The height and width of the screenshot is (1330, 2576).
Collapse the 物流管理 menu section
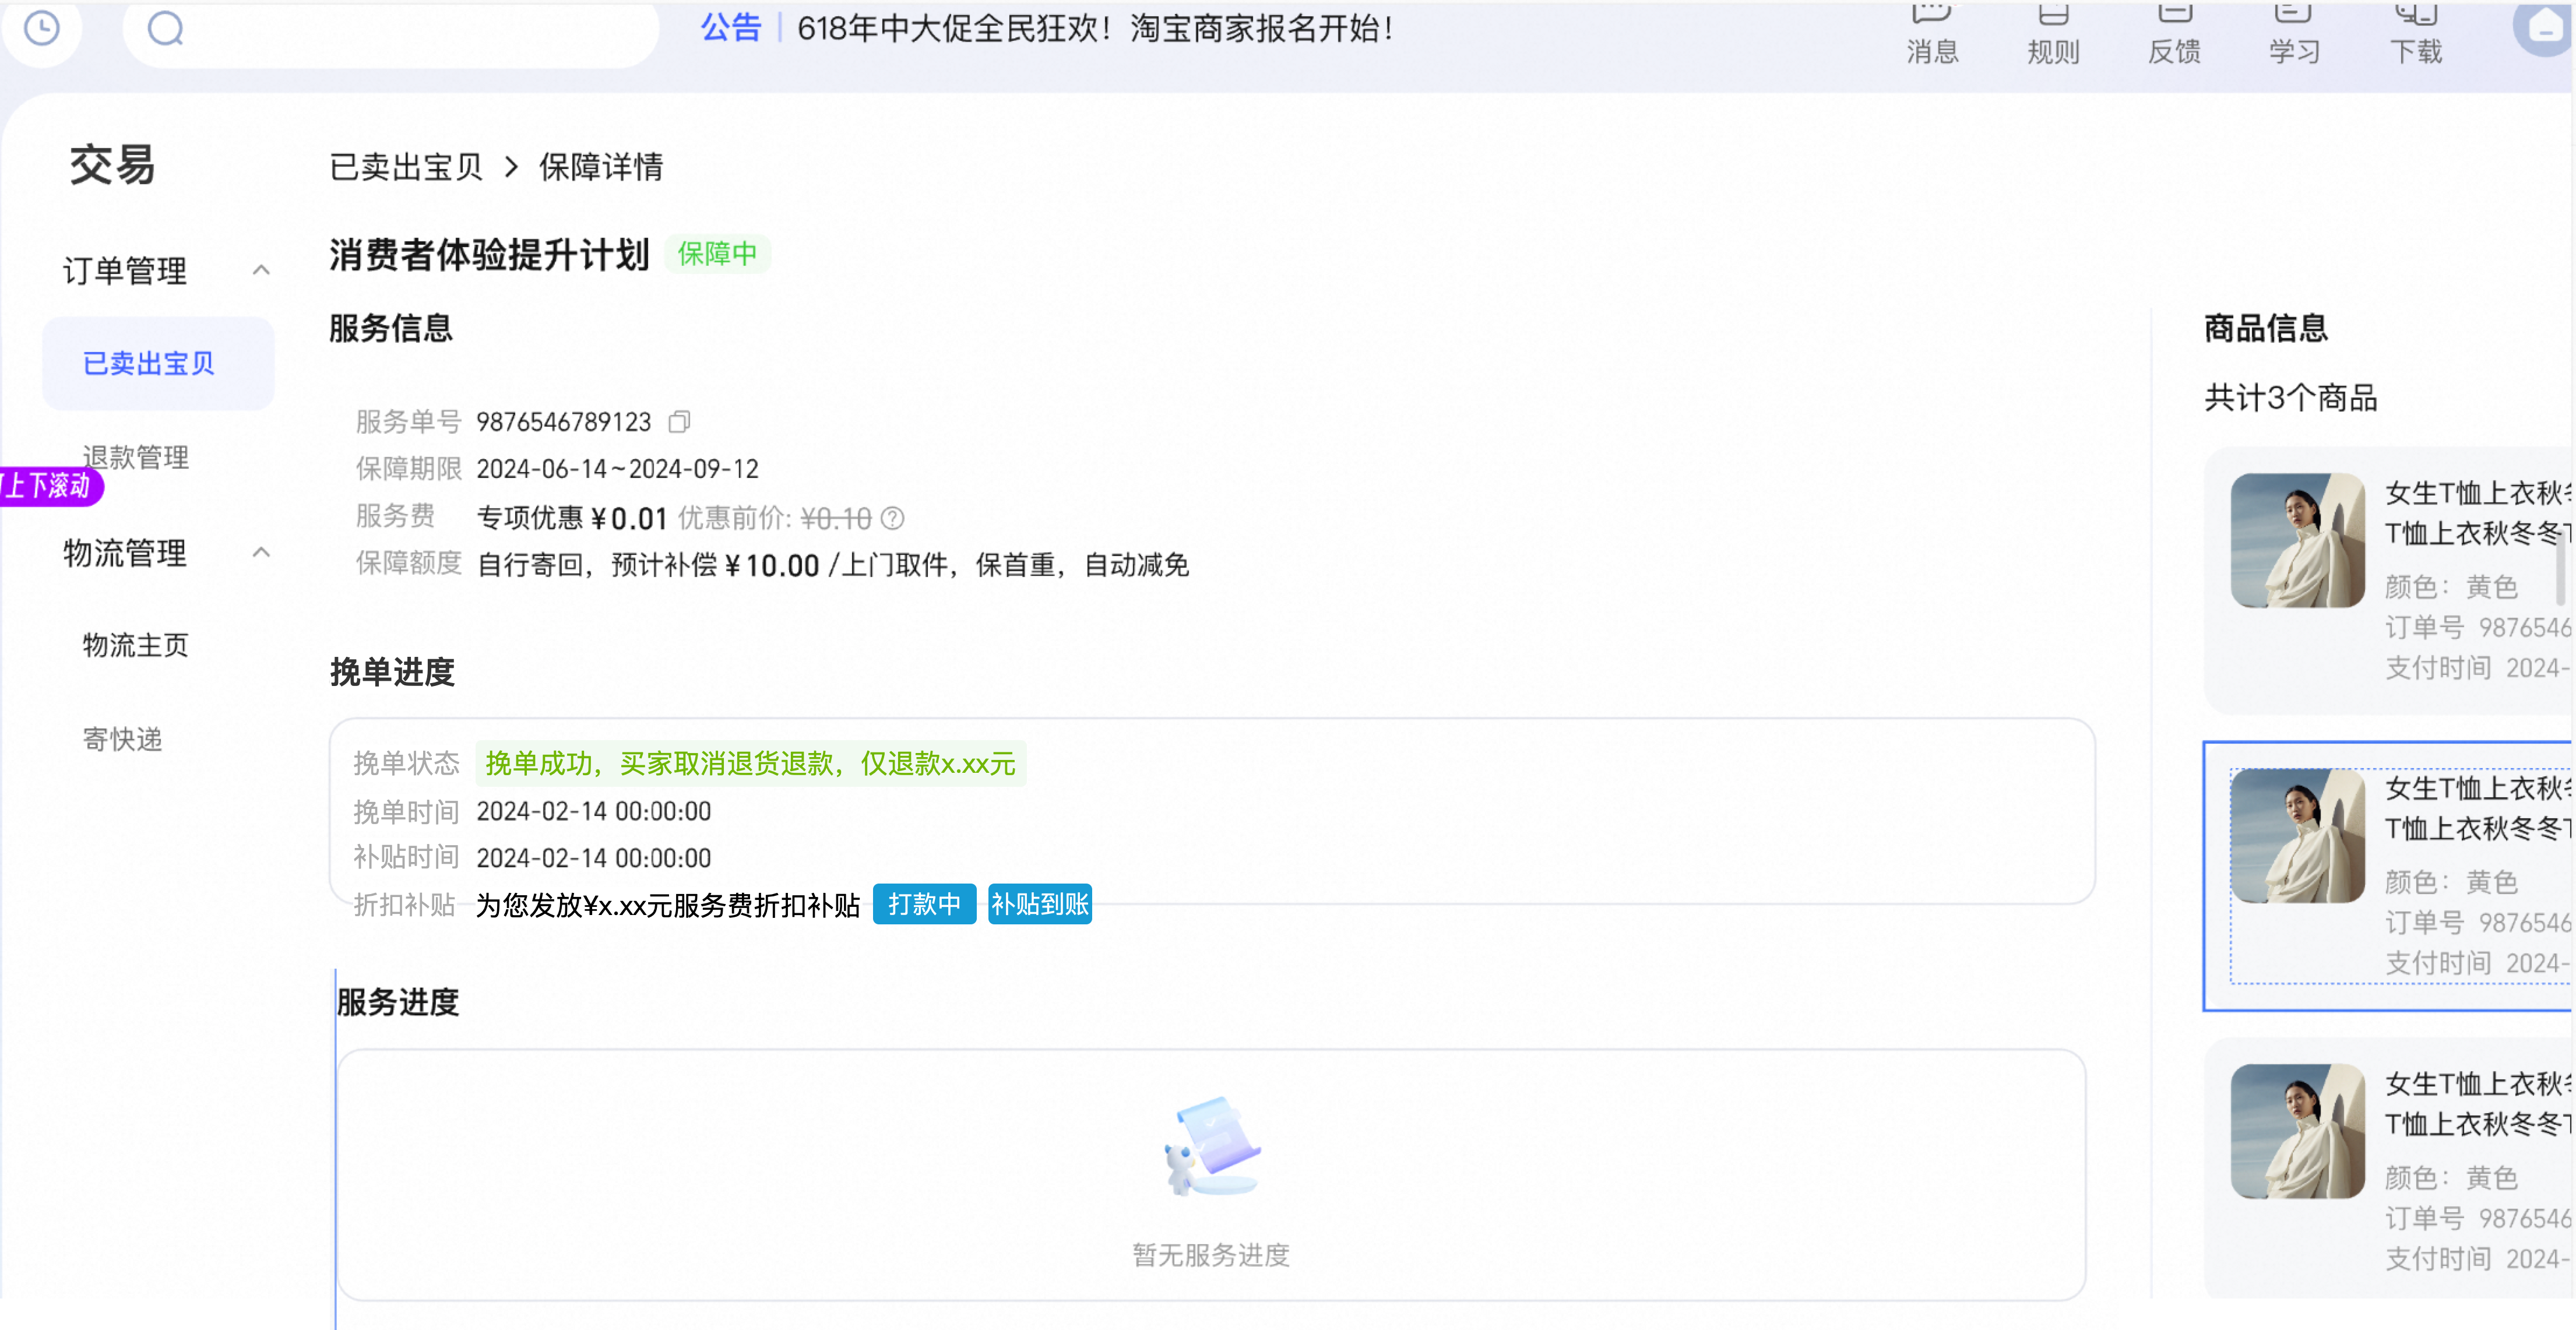pyautogui.click(x=261, y=552)
